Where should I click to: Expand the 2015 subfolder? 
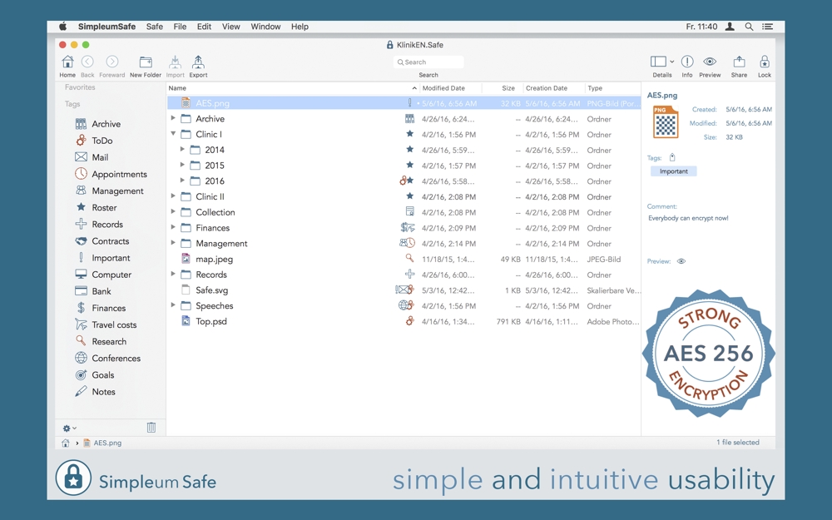(x=182, y=165)
